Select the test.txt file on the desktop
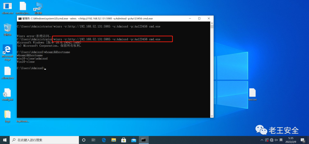 [x=252, y=94]
